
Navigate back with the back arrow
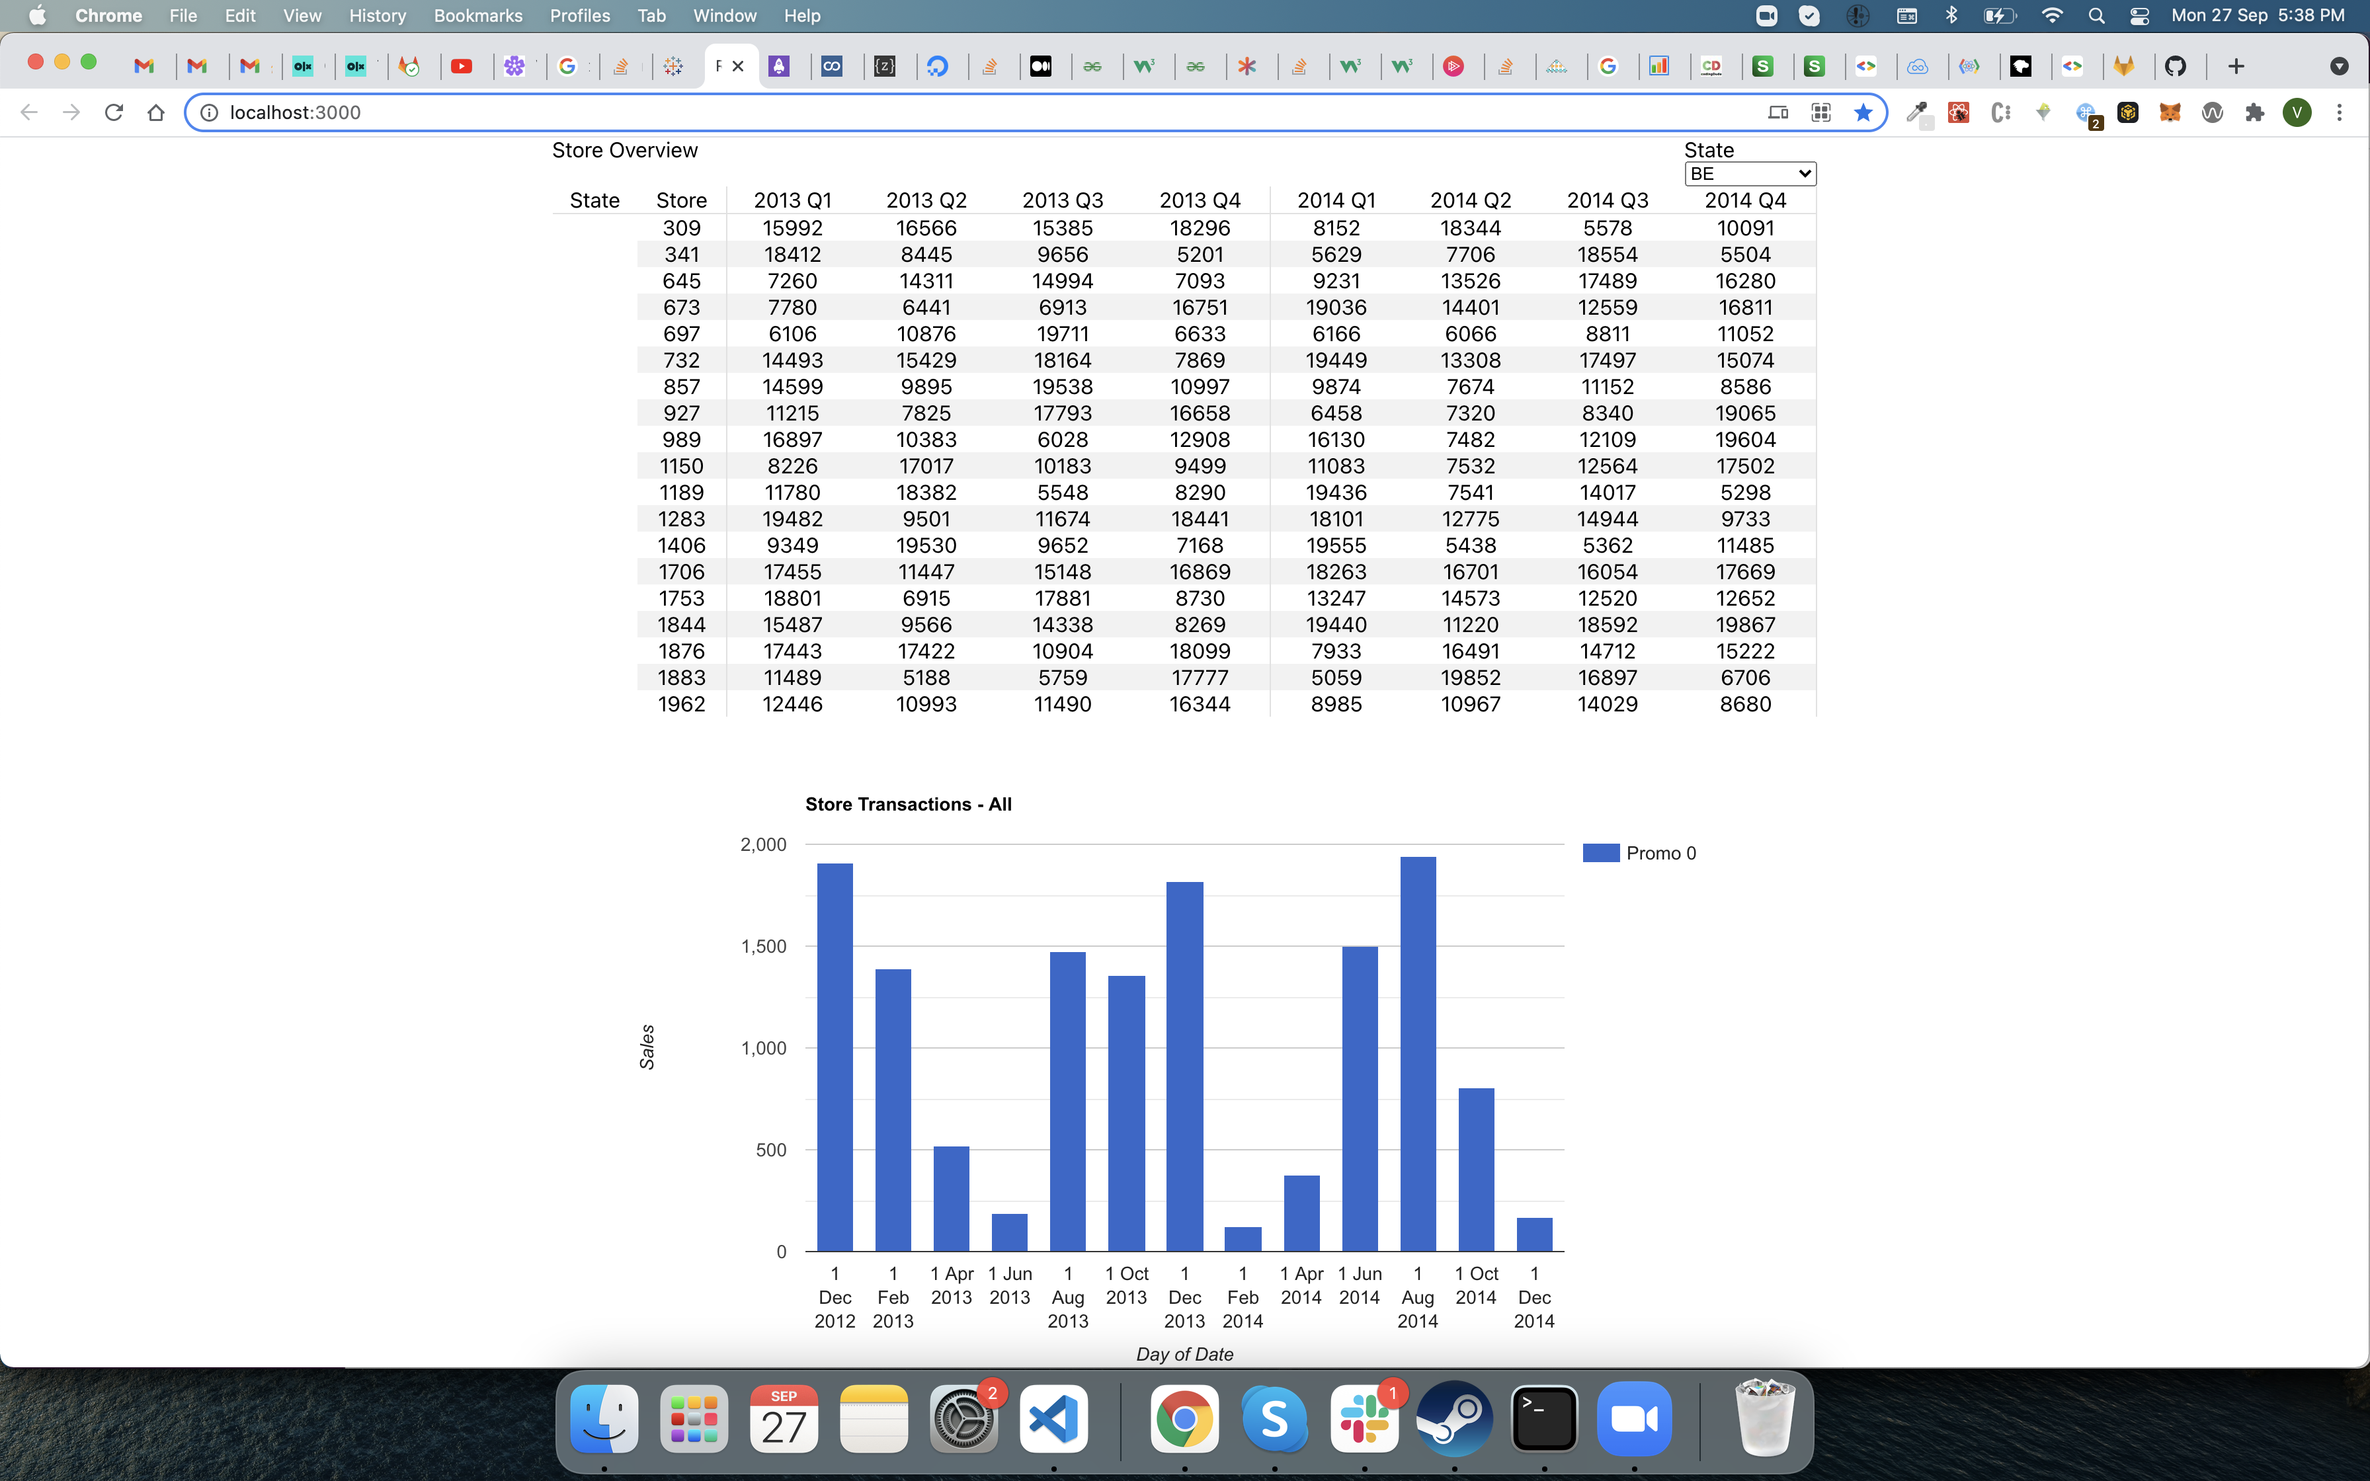point(29,112)
